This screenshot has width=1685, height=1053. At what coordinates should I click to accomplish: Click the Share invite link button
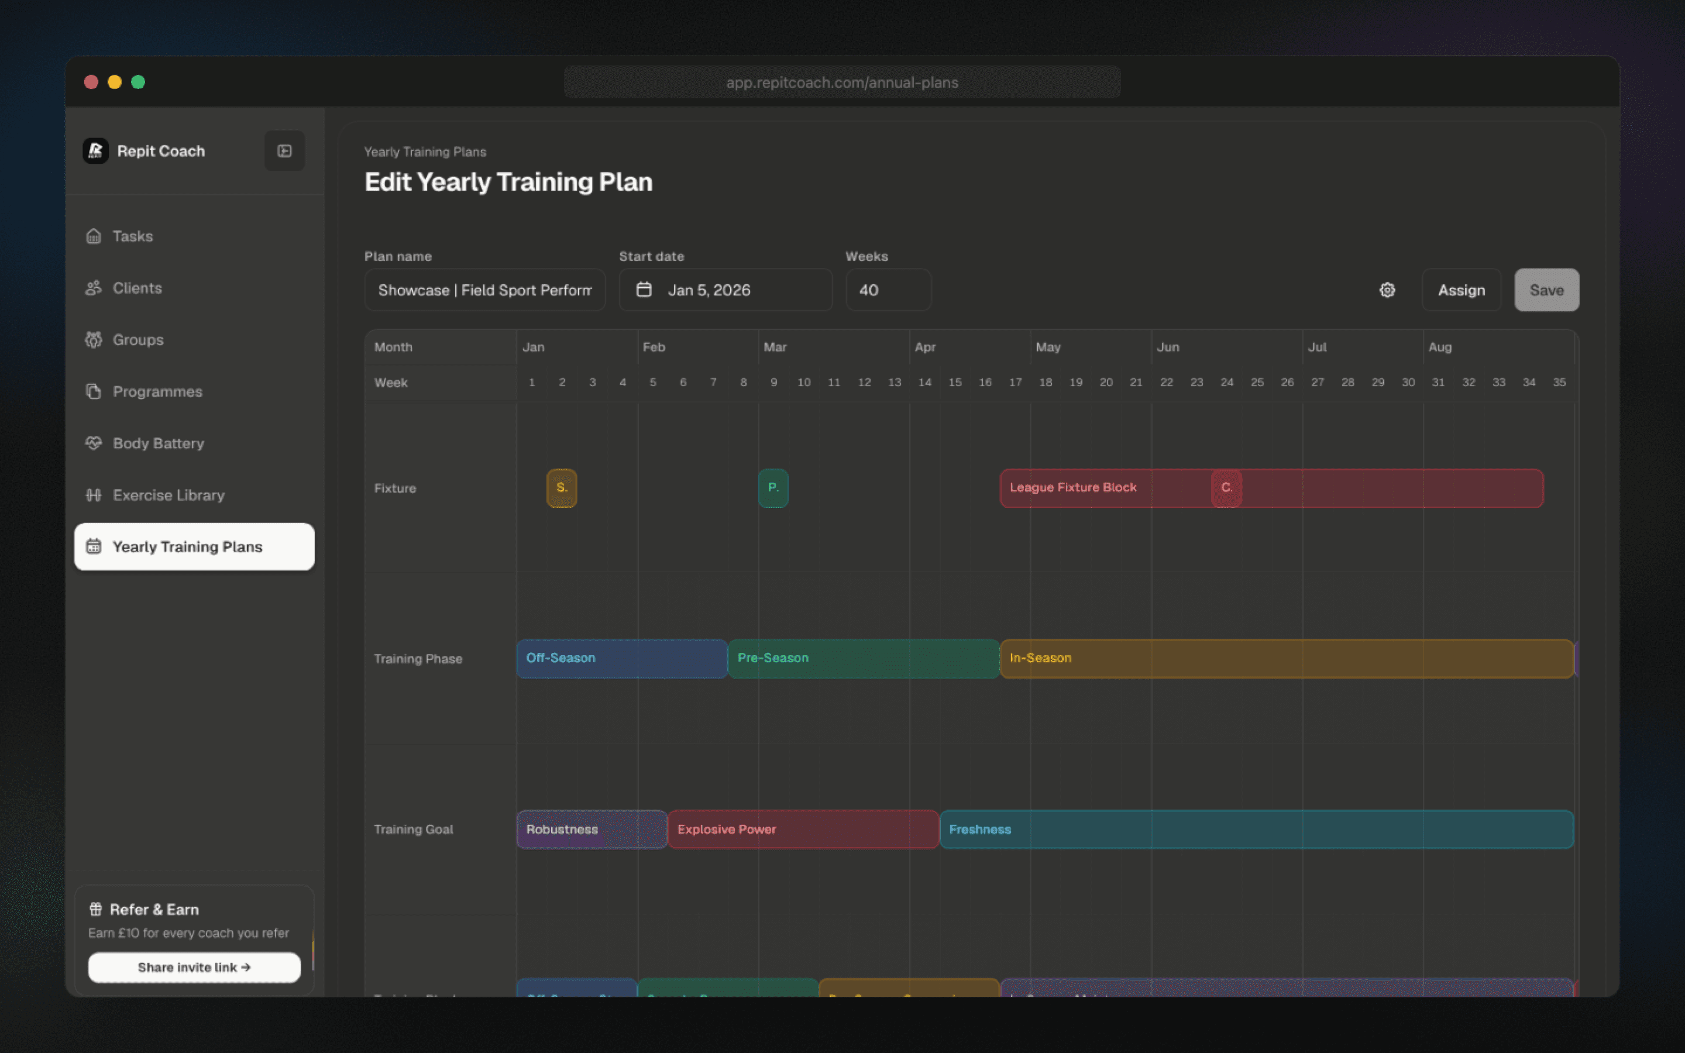(194, 968)
